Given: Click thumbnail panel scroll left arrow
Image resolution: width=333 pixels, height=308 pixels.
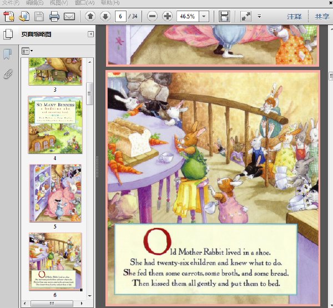Looking at the screenshot, I should [25, 304].
